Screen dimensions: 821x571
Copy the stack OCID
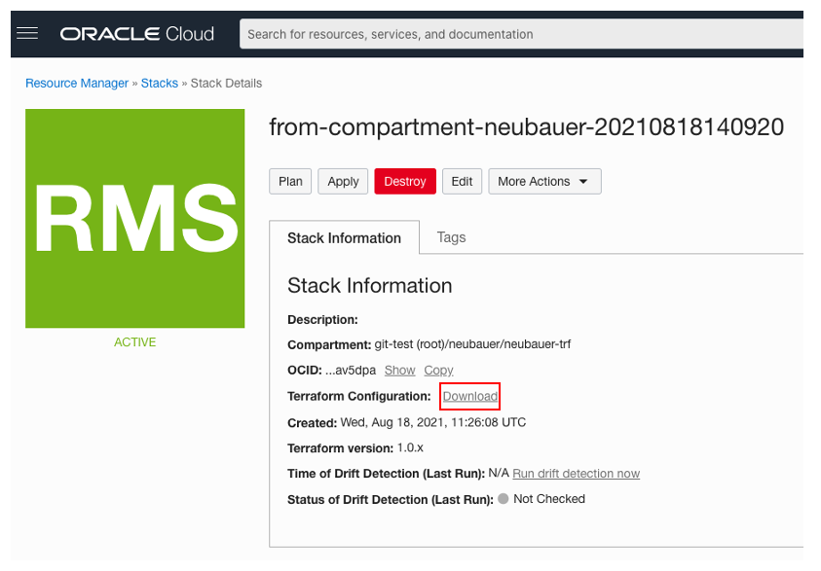tap(438, 371)
